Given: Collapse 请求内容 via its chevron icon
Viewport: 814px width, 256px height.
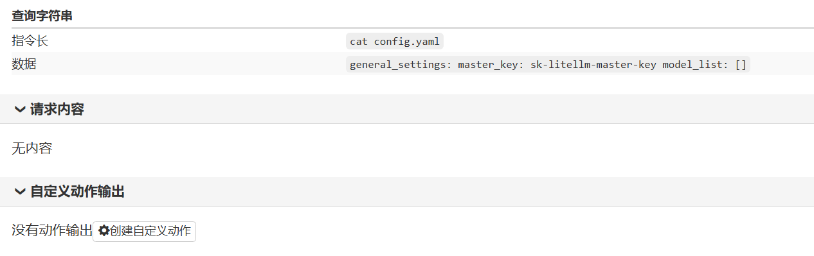Looking at the screenshot, I should click(x=20, y=110).
